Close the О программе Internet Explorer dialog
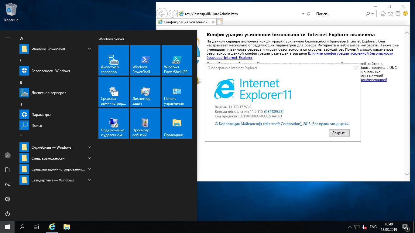 (356, 68)
